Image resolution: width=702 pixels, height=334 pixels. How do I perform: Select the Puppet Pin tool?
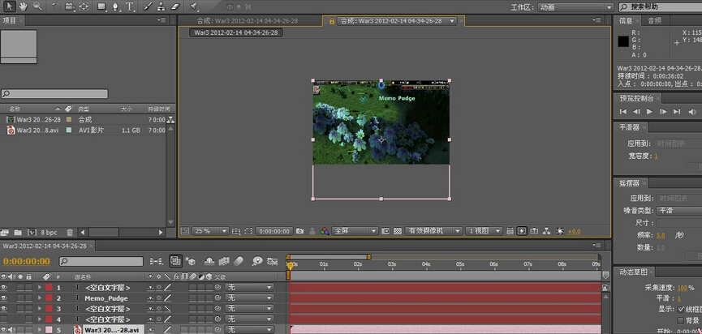193,6
